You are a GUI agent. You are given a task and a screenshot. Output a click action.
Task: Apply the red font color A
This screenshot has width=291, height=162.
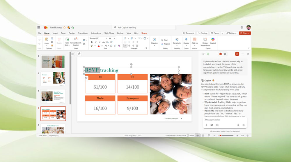tap(99, 46)
